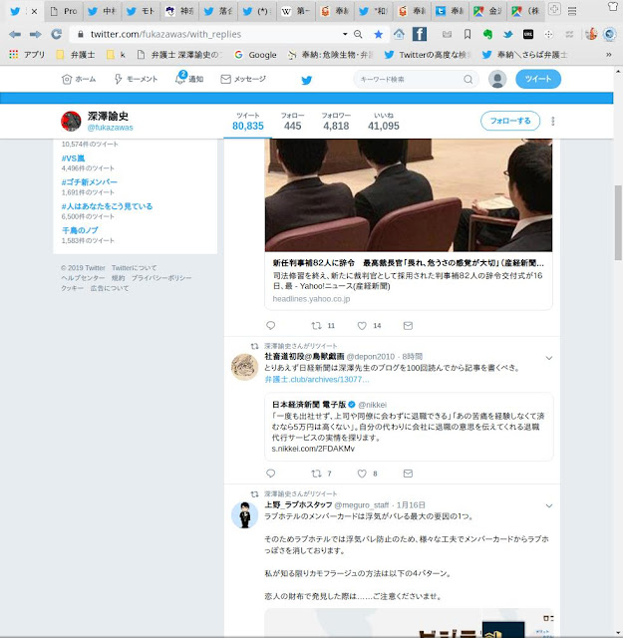
Task: Open the account avatar menu
Action: [497, 79]
